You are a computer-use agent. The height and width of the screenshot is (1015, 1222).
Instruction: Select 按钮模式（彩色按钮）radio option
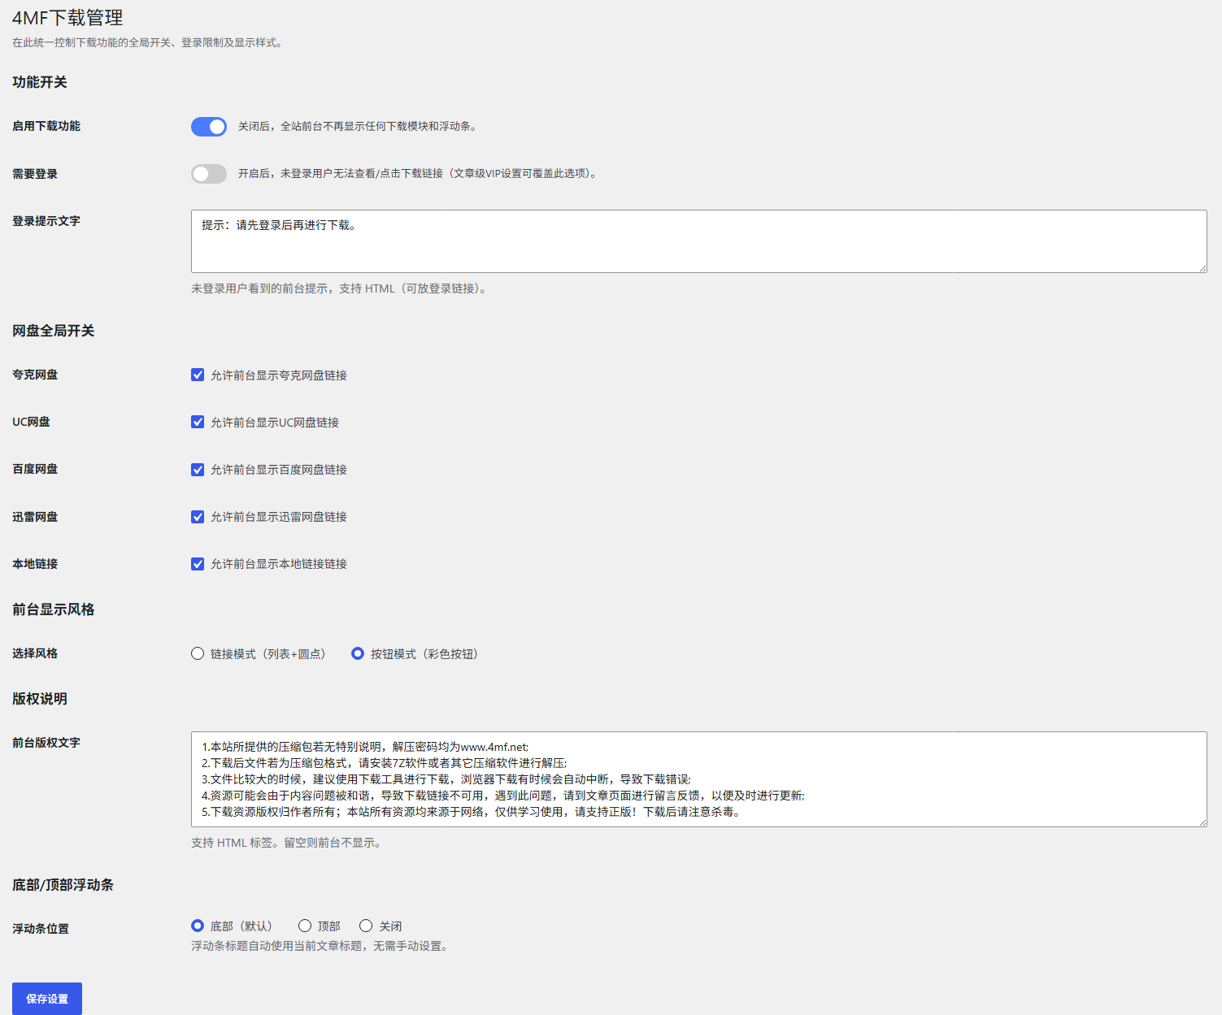pos(358,653)
